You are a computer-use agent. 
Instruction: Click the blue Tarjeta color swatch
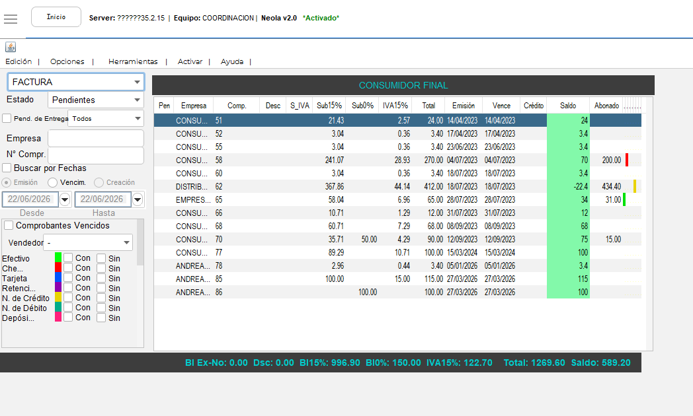click(x=58, y=277)
